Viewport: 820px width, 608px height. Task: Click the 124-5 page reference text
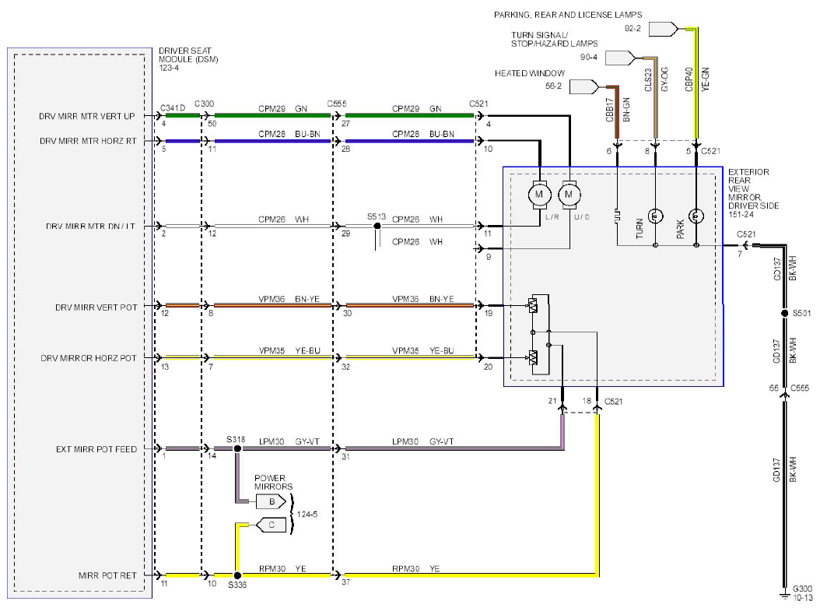(307, 515)
